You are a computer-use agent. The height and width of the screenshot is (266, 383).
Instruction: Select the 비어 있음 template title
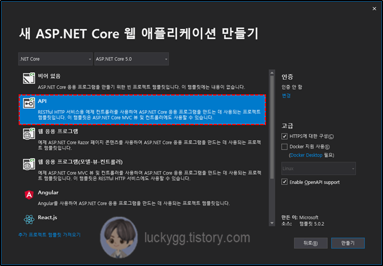point(49,76)
